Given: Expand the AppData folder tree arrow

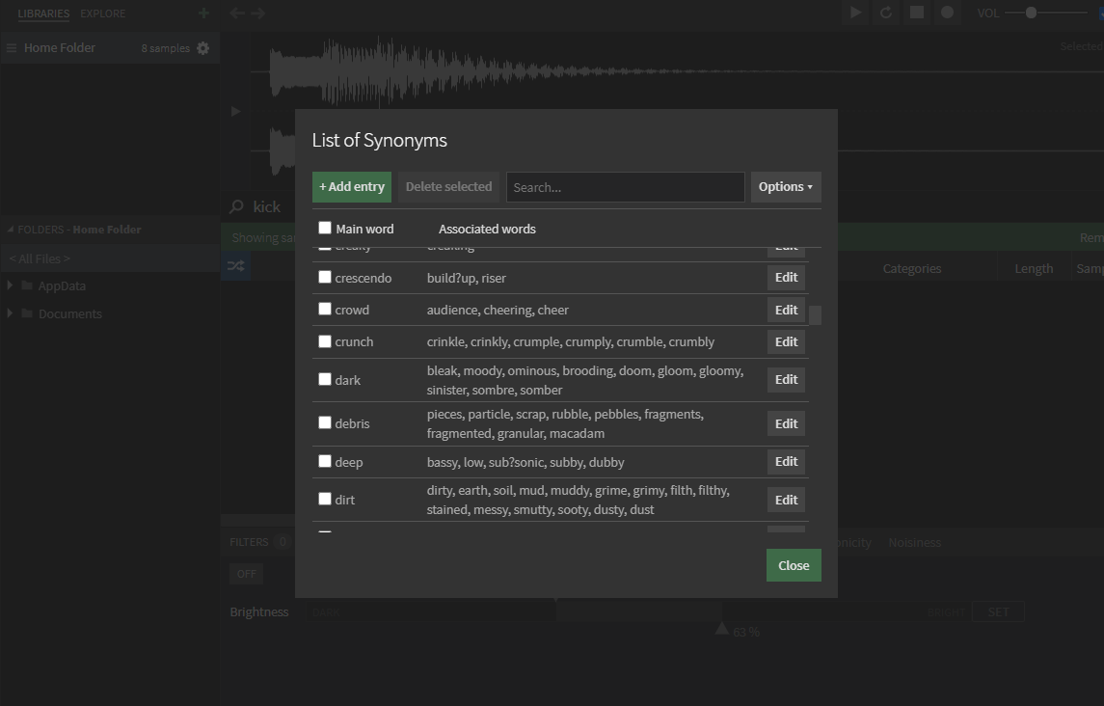Looking at the screenshot, I should pos(10,285).
